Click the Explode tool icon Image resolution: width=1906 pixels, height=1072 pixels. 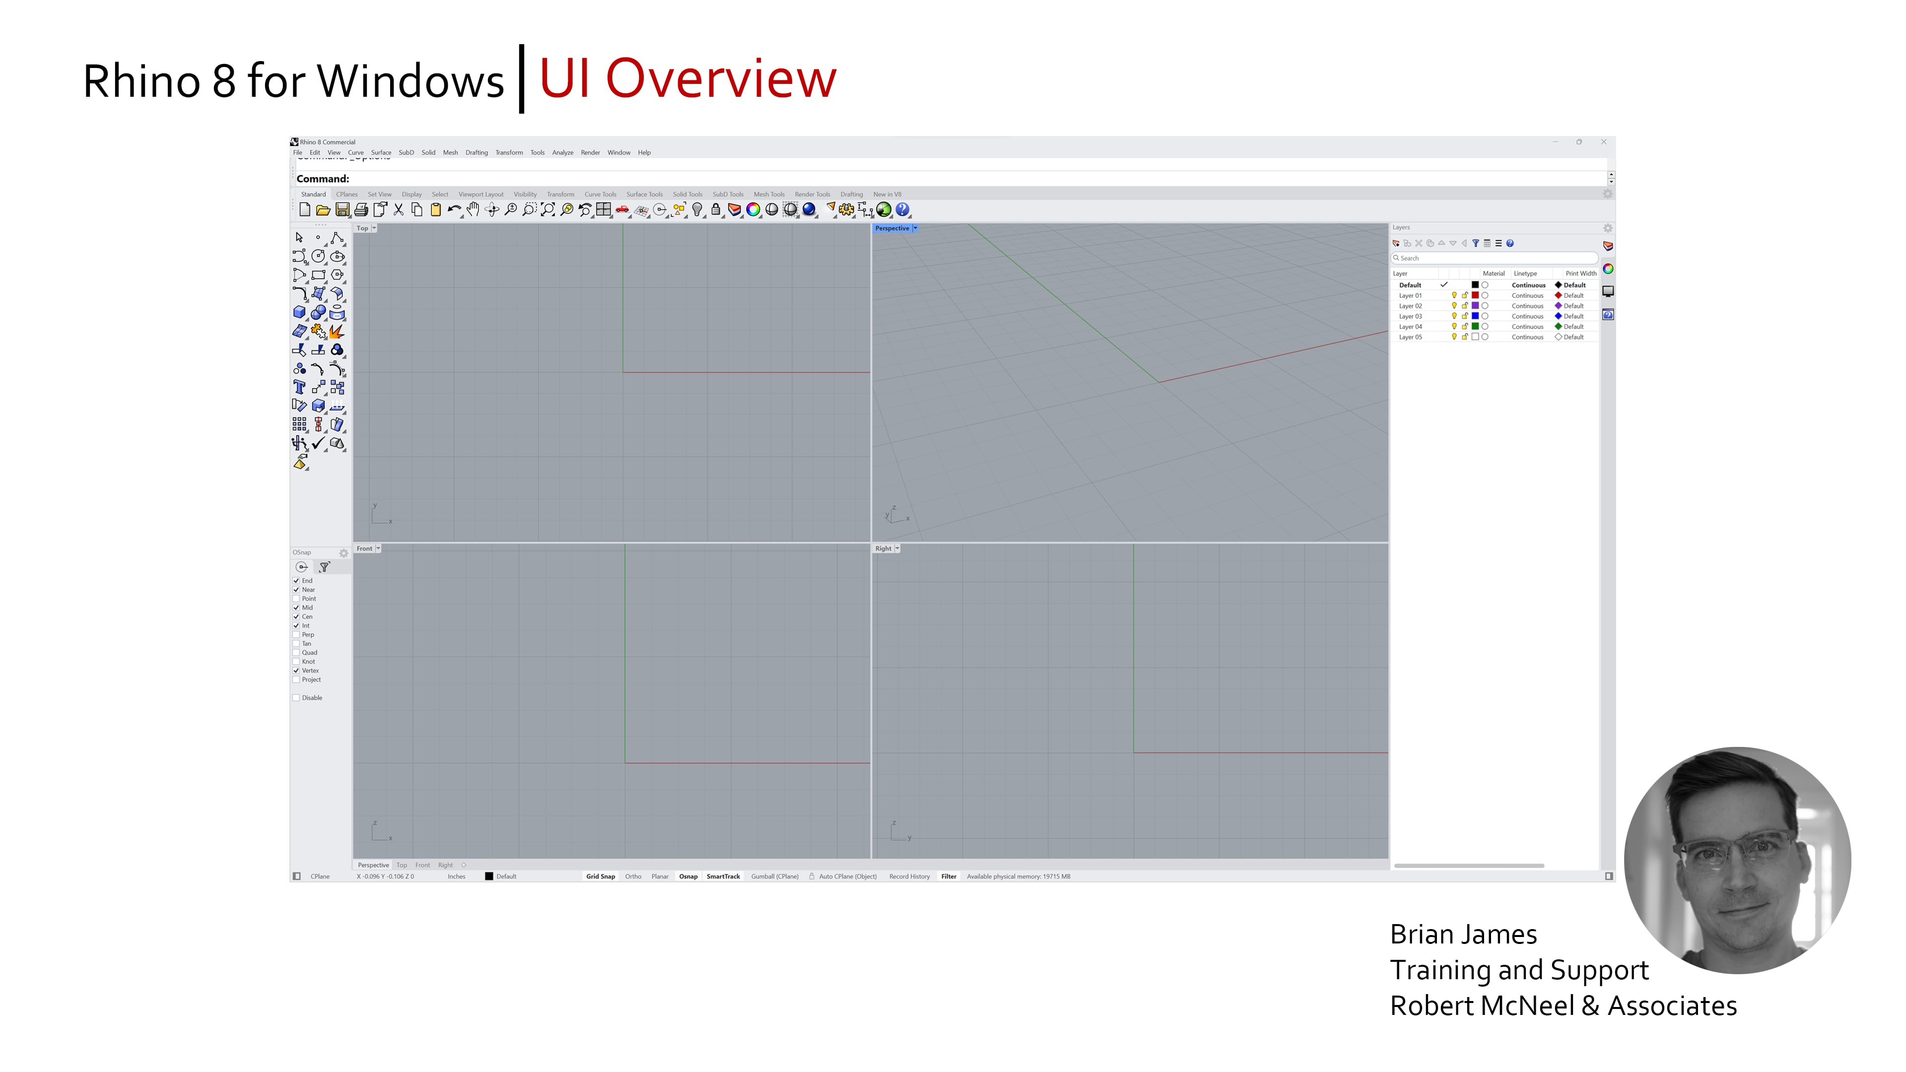(337, 332)
